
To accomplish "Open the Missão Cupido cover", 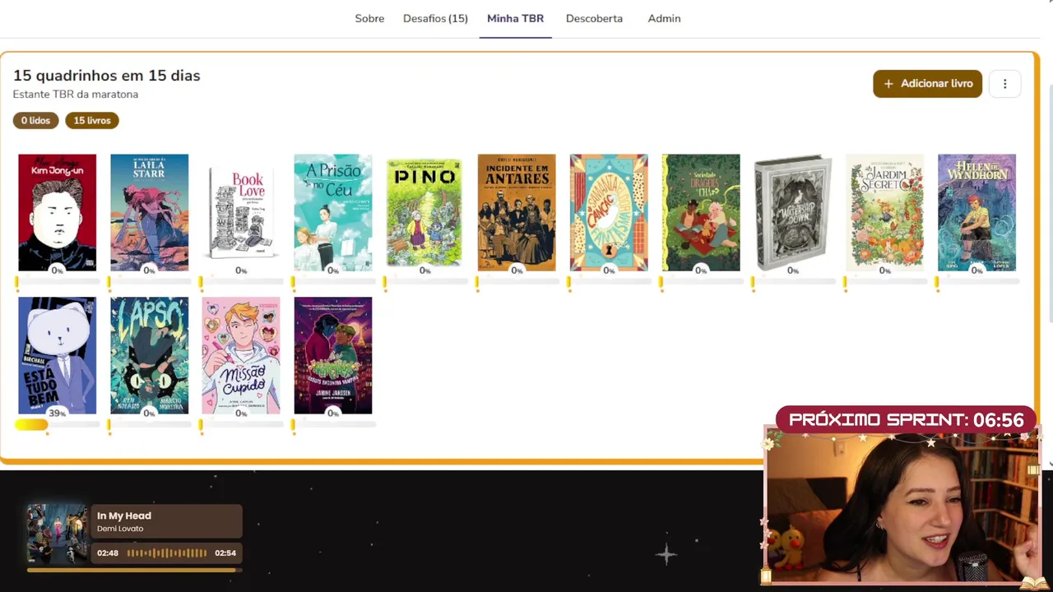I will pyautogui.click(x=241, y=355).
